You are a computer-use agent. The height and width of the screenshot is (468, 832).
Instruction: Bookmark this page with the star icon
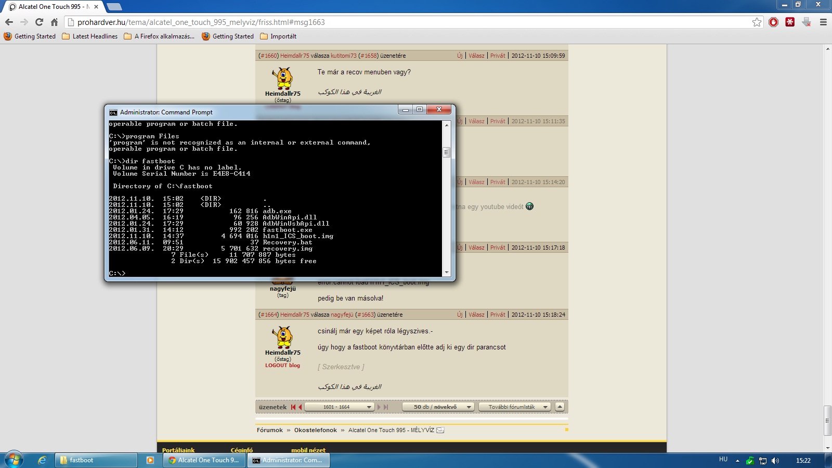coord(757,22)
